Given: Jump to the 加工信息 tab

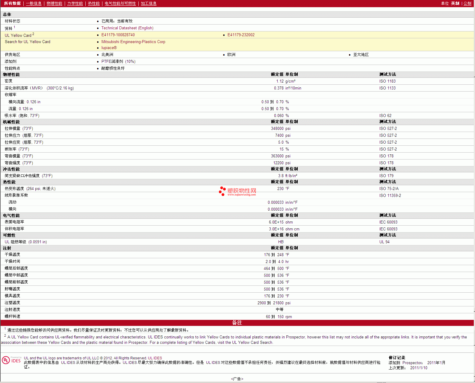Looking at the screenshot, I should click(149, 4).
